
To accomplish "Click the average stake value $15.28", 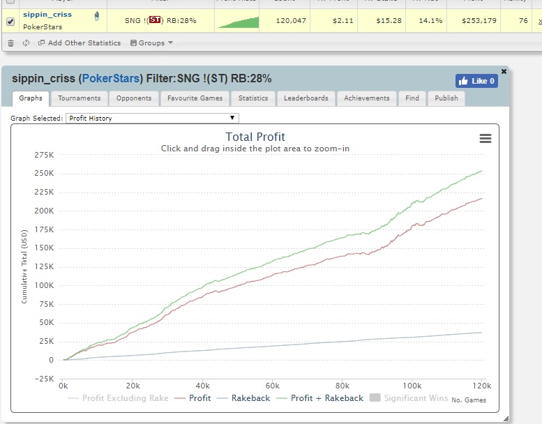I will point(389,20).
